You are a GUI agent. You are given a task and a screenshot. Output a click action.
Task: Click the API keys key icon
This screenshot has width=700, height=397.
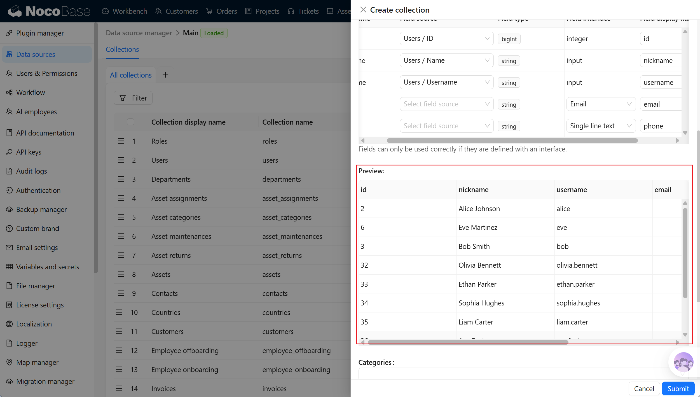9,152
